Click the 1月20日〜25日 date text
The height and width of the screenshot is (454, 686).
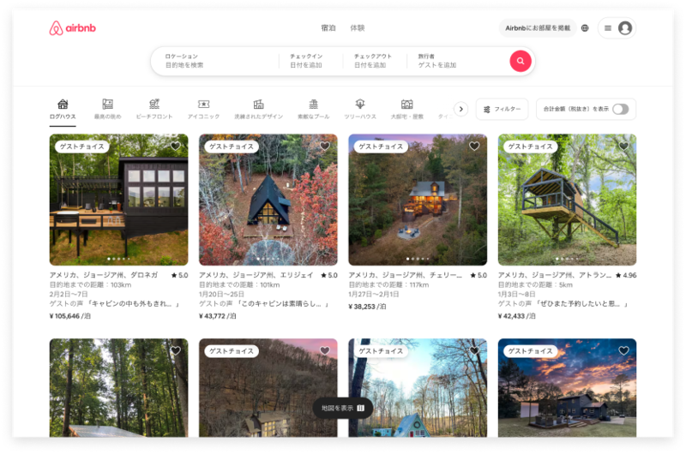[x=221, y=294]
